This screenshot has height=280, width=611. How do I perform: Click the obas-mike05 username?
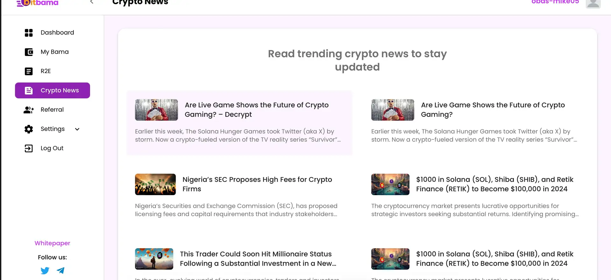(555, 2)
